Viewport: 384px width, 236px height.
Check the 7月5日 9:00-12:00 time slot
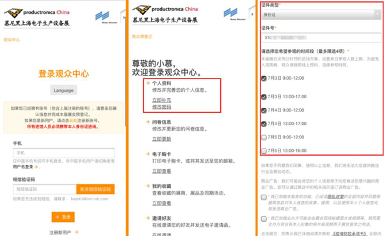pyautogui.click(x=264, y=137)
